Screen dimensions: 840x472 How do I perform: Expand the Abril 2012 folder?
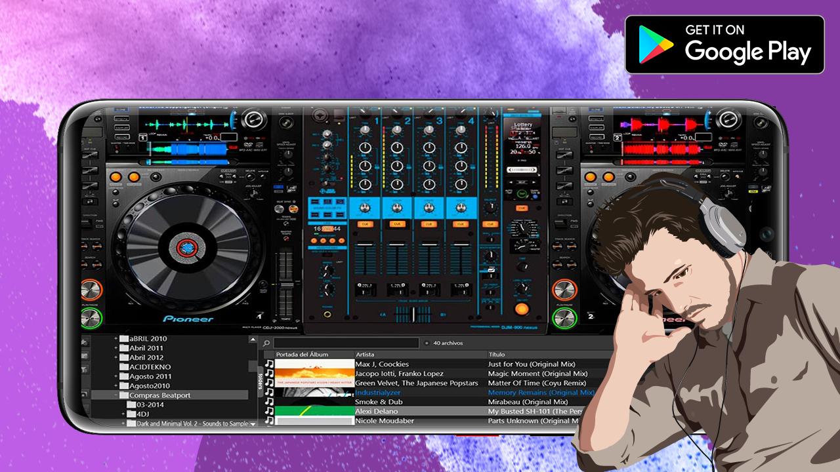point(116,358)
